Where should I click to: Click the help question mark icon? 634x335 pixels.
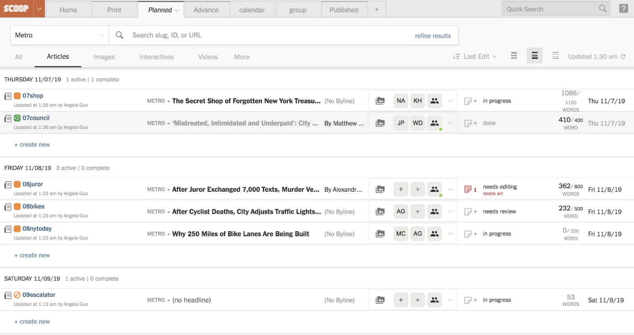[x=623, y=9]
